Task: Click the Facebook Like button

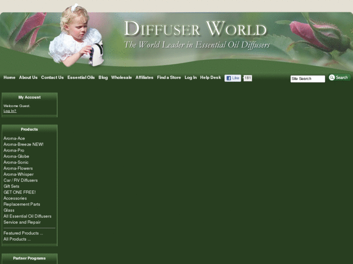Action: click(233, 78)
